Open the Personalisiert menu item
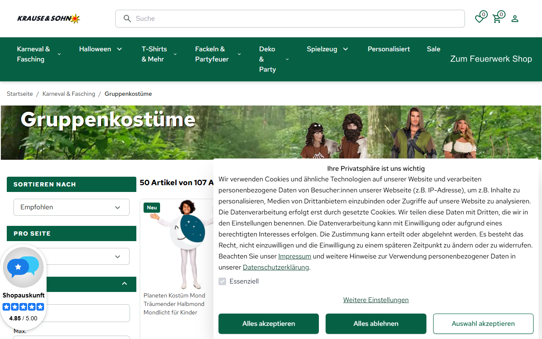542x339 pixels. (x=389, y=49)
